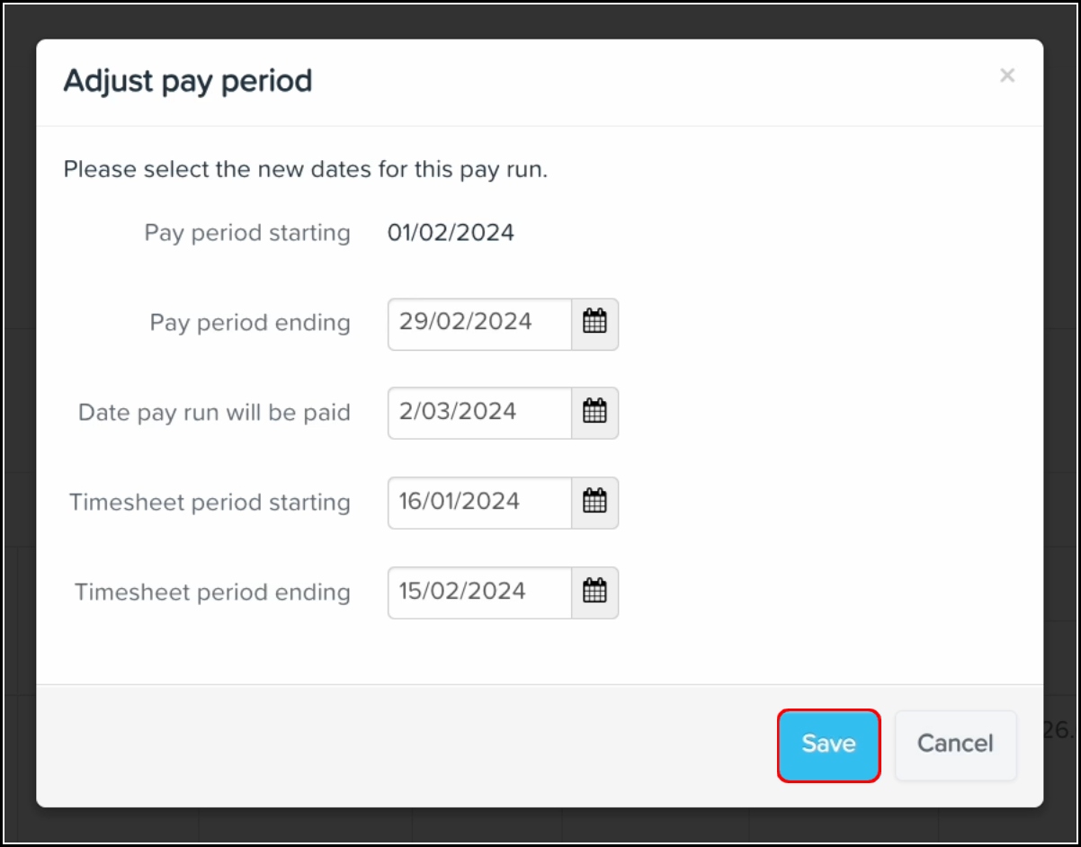The width and height of the screenshot is (1081, 847).
Task: Edit the Timesheet period ending date field
Action: 479,593
